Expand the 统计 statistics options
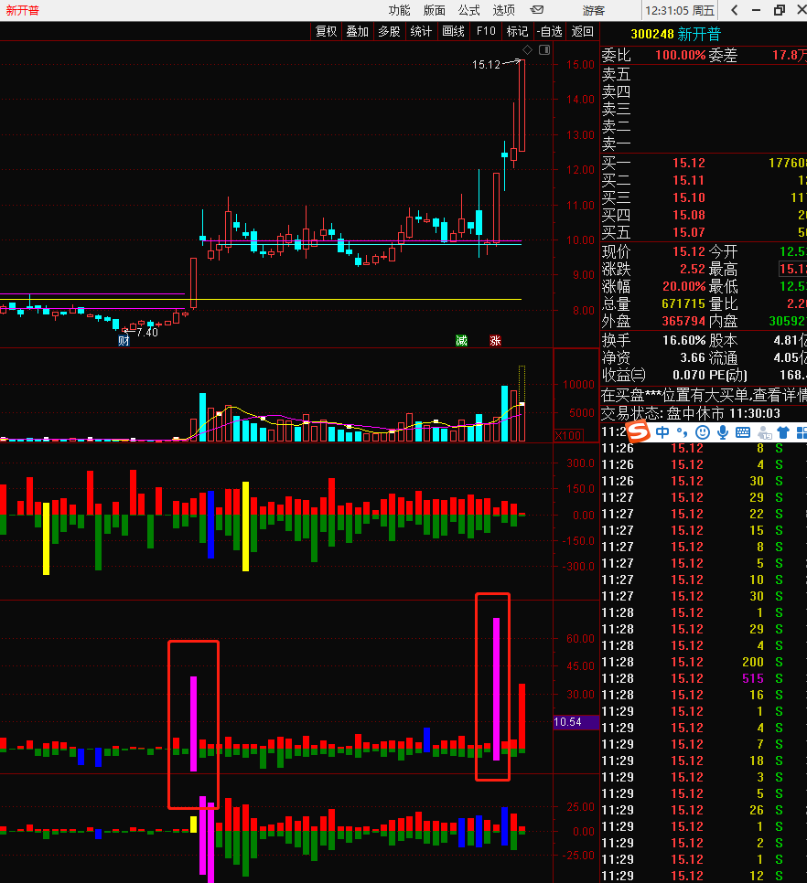Viewport: 807px width, 883px height. (x=421, y=31)
